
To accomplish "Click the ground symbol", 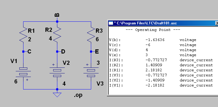I will point(57,95).
